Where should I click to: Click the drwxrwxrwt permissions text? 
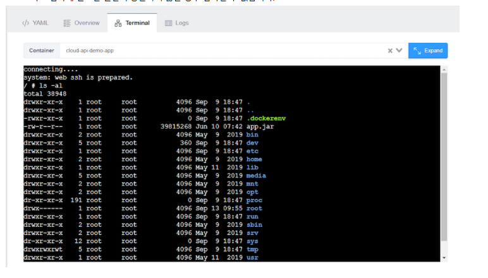pyautogui.click(x=43, y=250)
